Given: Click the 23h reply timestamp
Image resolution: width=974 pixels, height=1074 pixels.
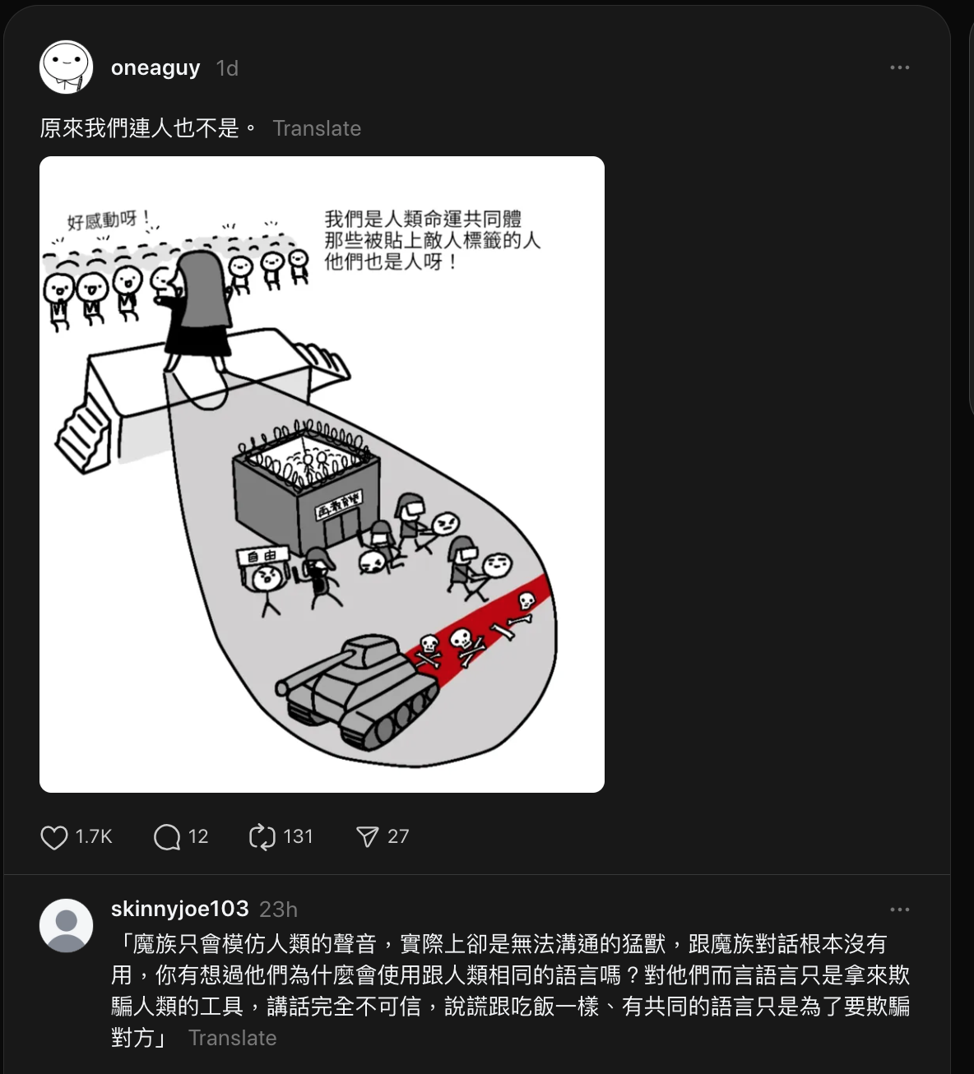Looking at the screenshot, I should click(278, 910).
